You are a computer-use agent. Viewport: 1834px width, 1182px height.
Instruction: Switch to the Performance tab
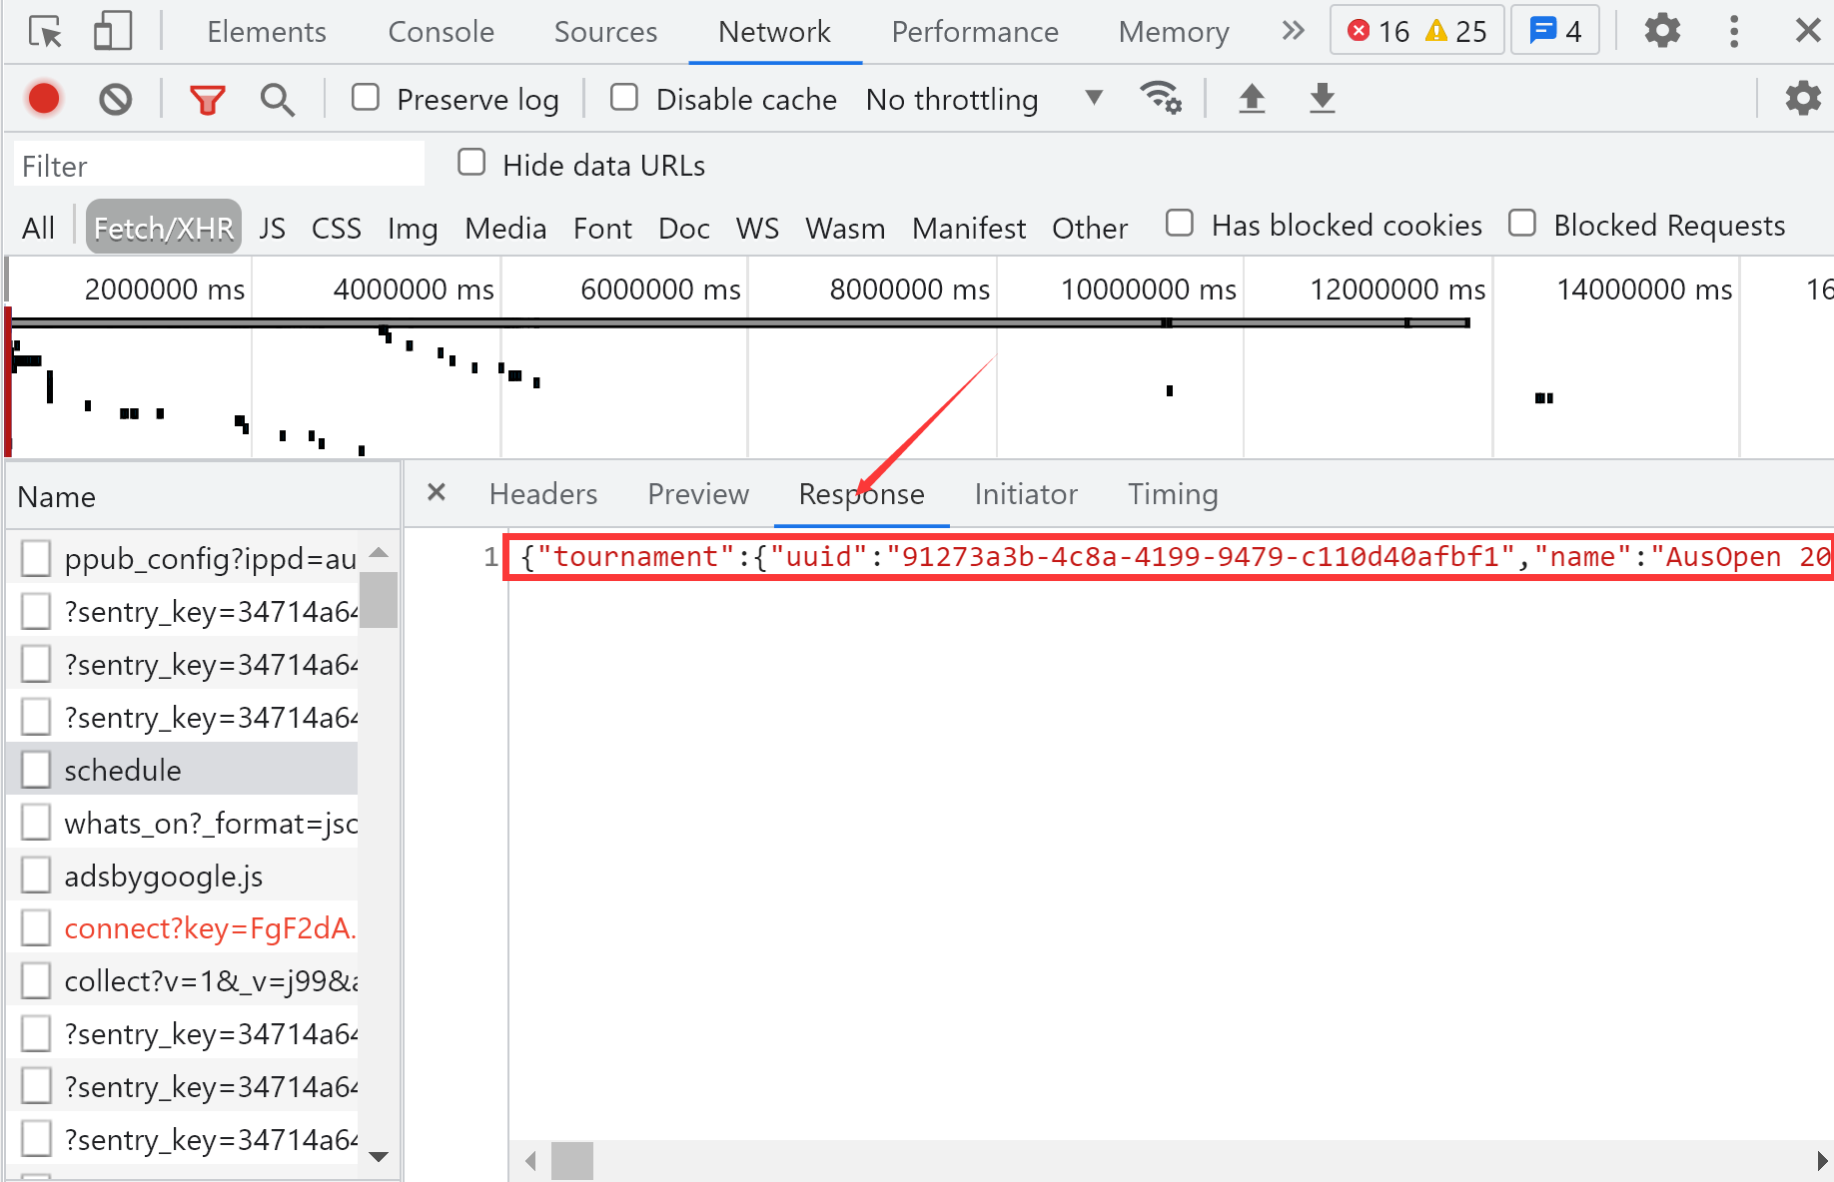(975, 32)
